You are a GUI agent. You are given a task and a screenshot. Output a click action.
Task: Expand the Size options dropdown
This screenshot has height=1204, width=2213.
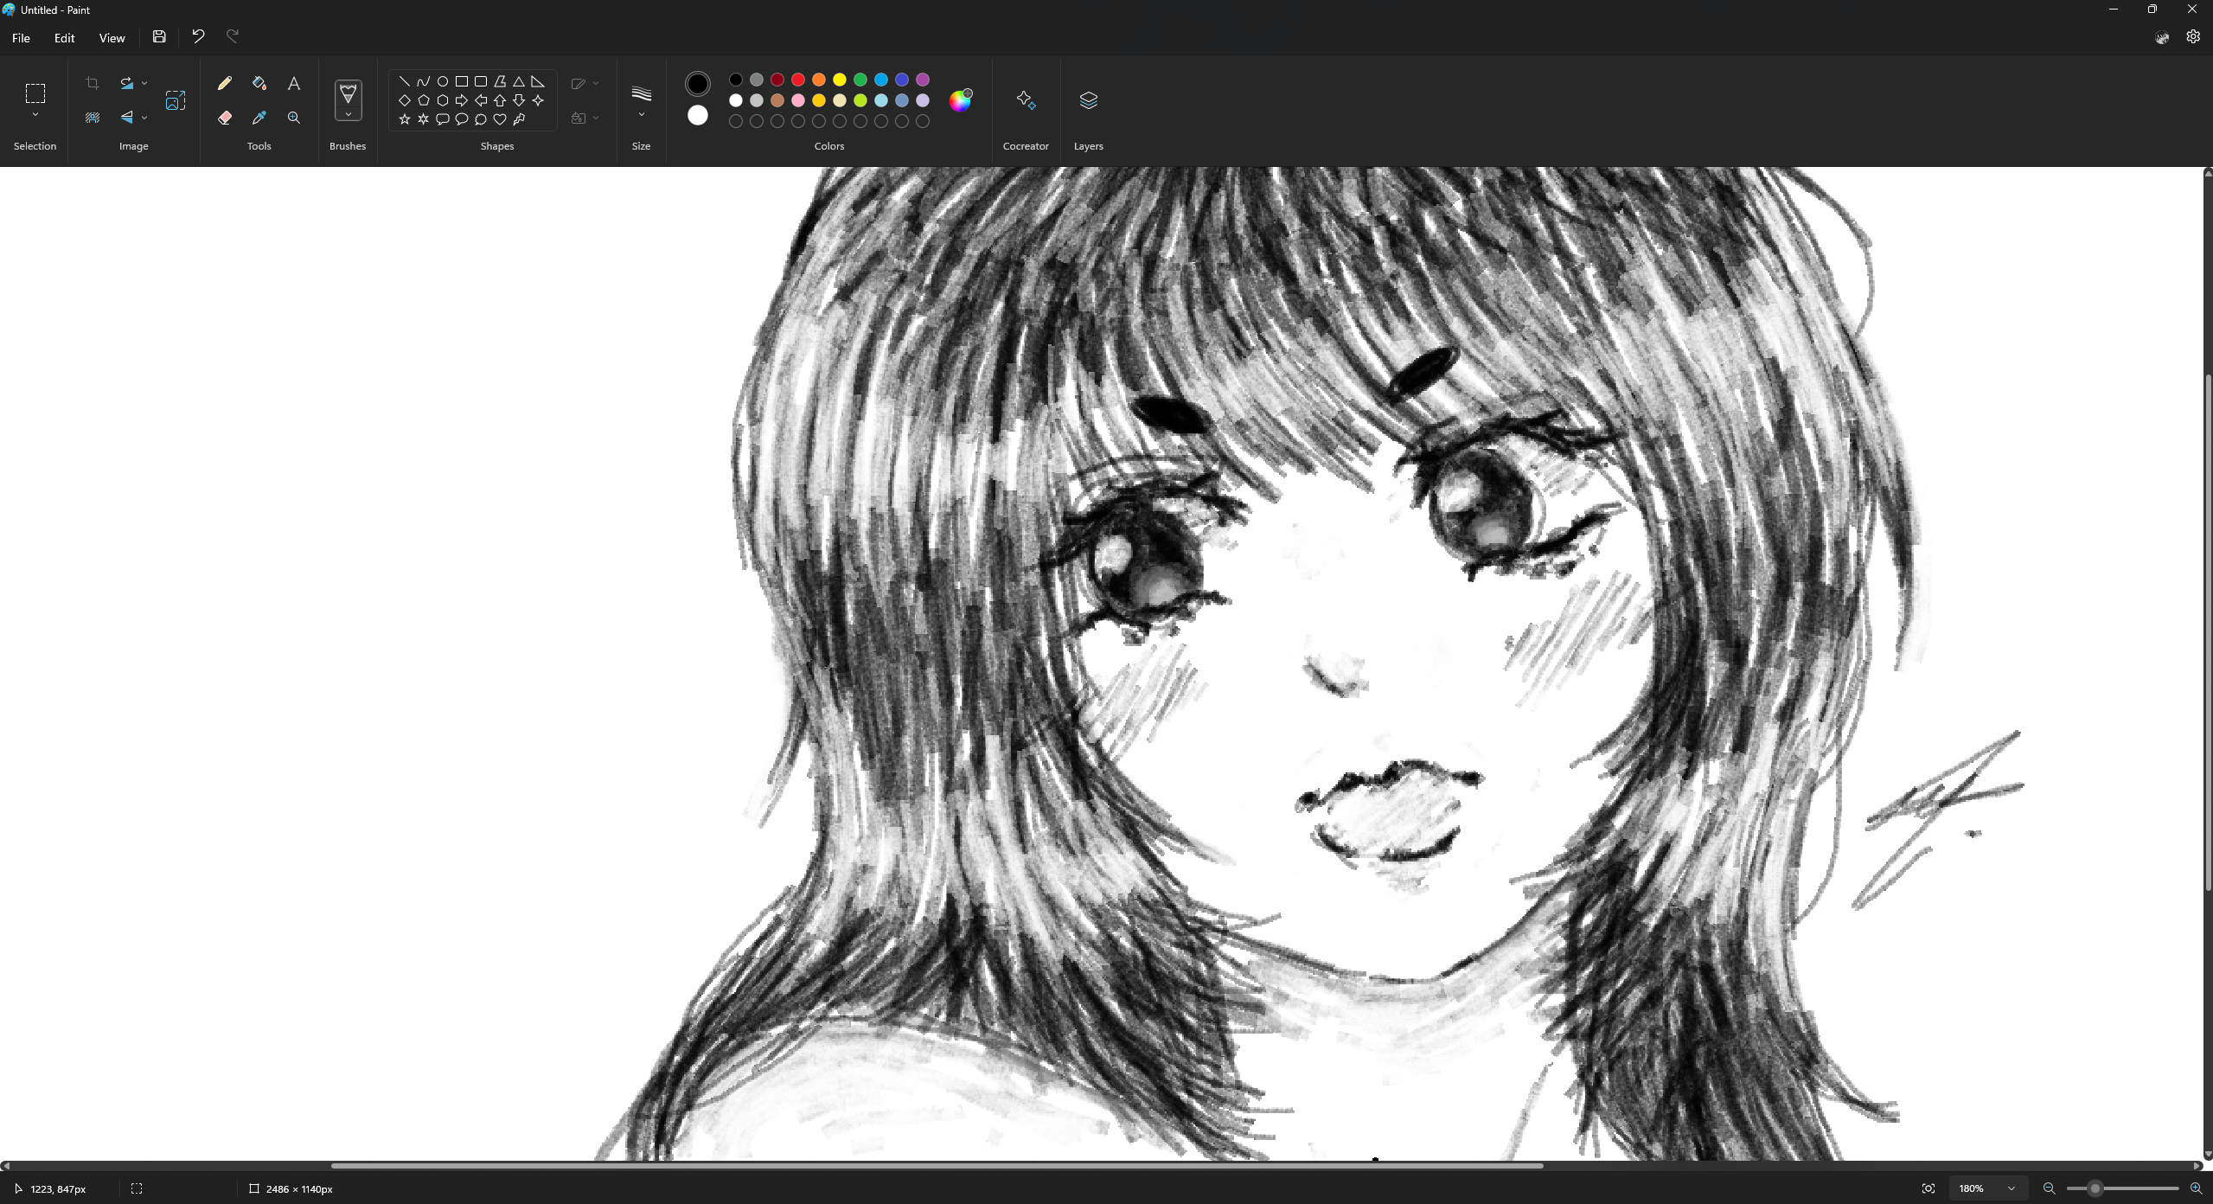point(641,114)
